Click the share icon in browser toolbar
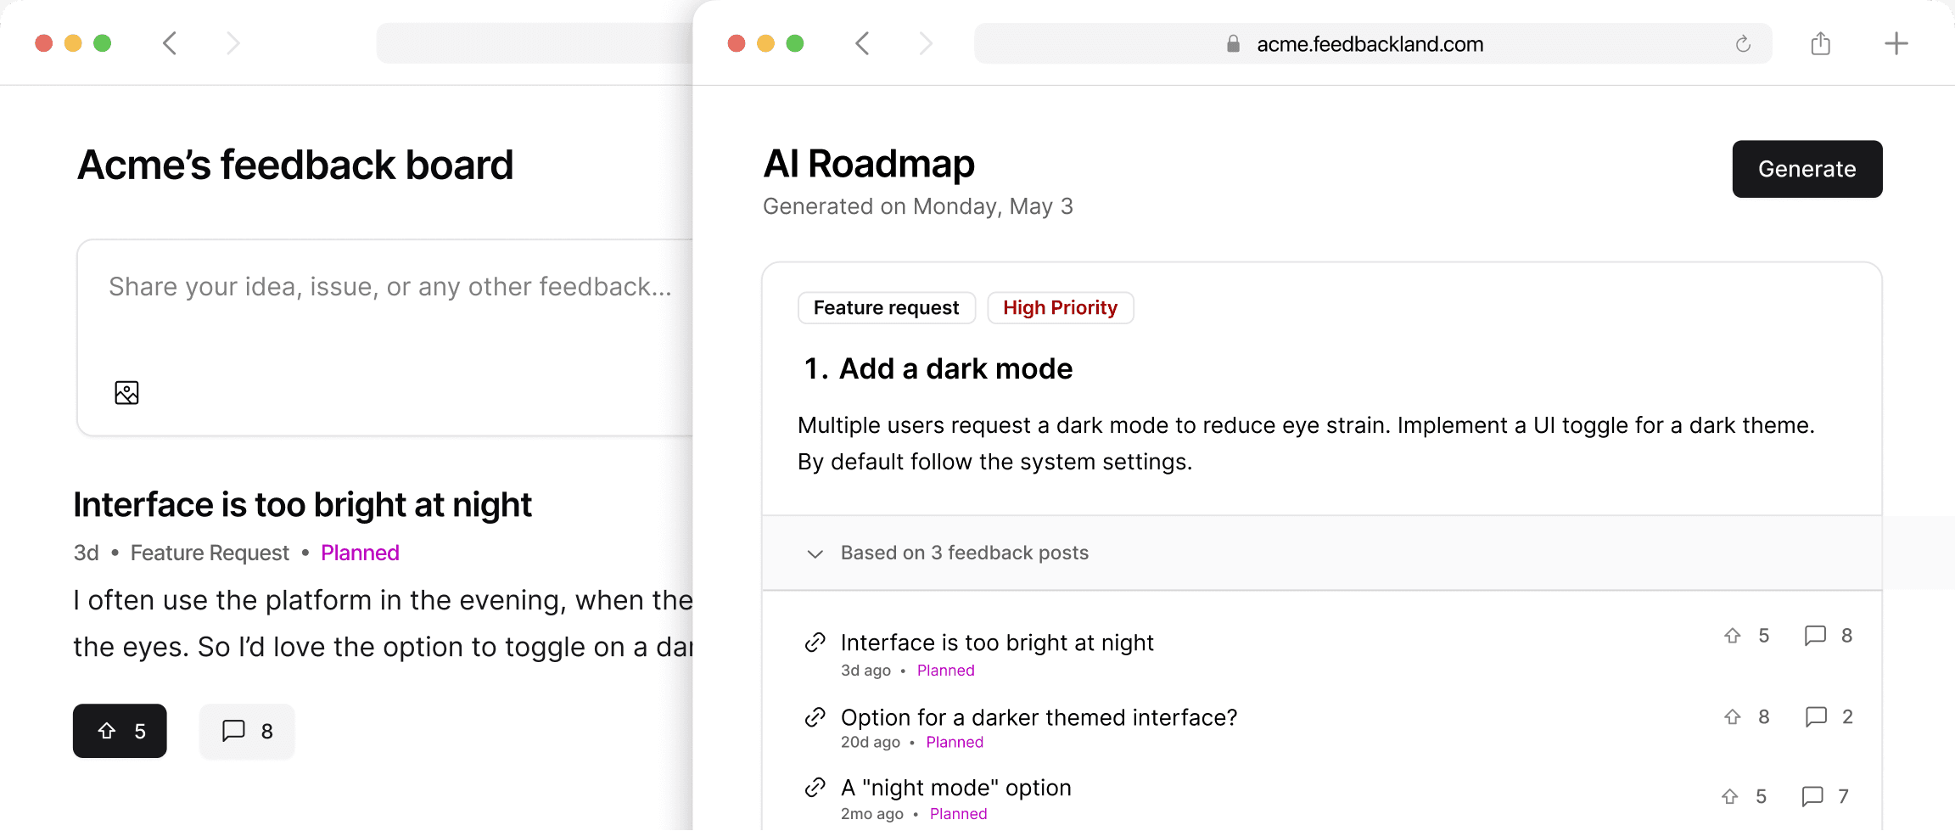This screenshot has width=1955, height=831. 1820,43
